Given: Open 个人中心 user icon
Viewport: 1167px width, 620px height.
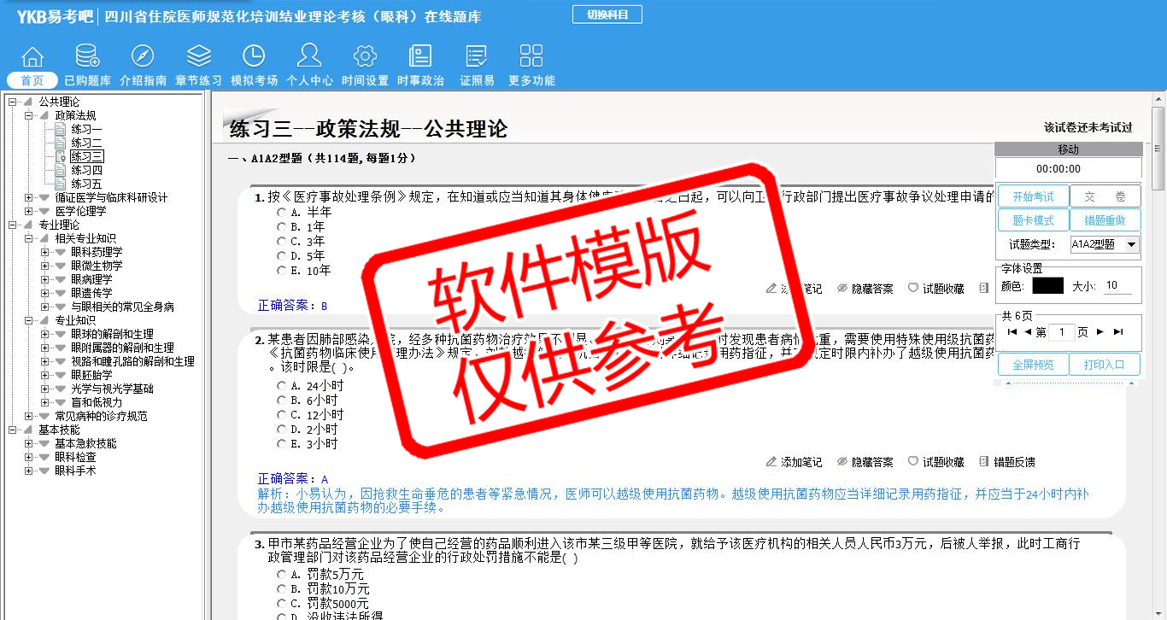Looking at the screenshot, I should pyautogui.click(x=309, y=56).
